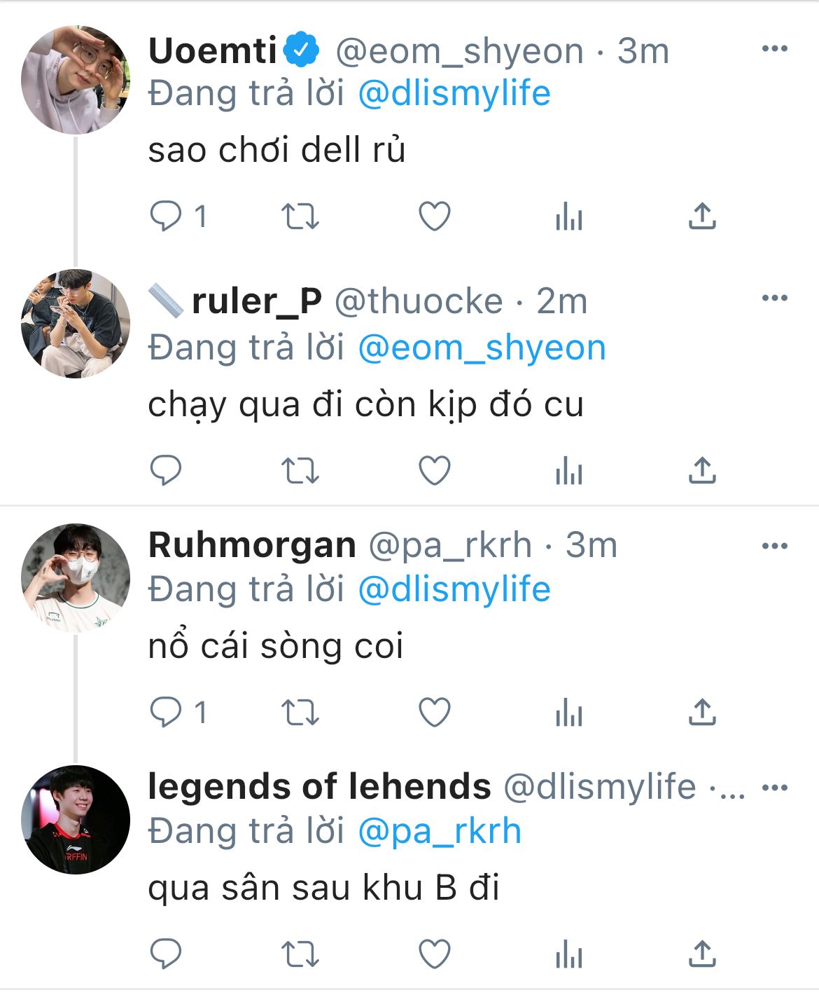Open the @dlismylife mention under Uoemti
Screen dimensions: 819x995
click(454, 94)
